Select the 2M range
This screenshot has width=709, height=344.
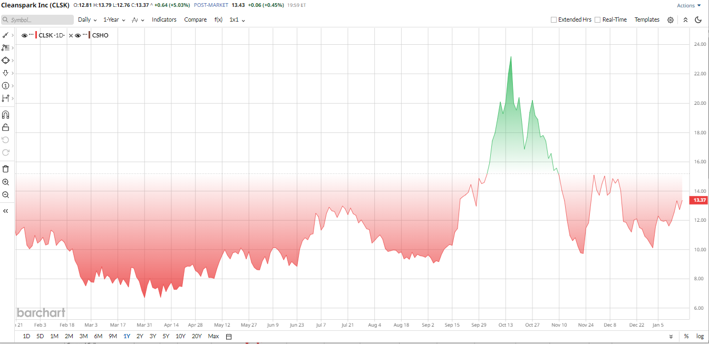tap(69, 337)
